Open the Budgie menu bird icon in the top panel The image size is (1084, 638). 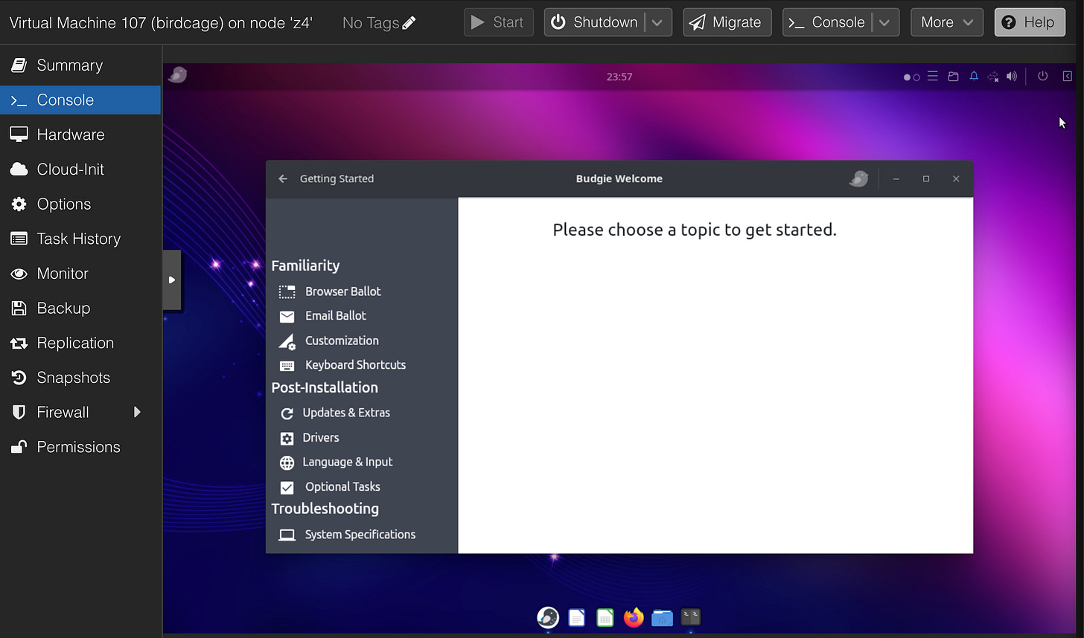(177, 75)
